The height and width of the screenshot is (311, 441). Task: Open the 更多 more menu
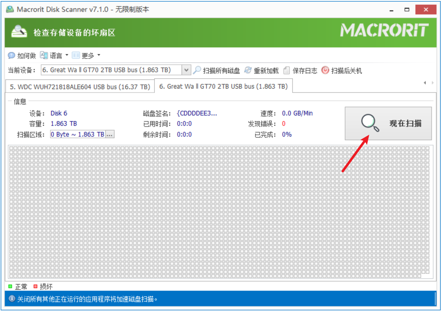(x=86, y=55)
